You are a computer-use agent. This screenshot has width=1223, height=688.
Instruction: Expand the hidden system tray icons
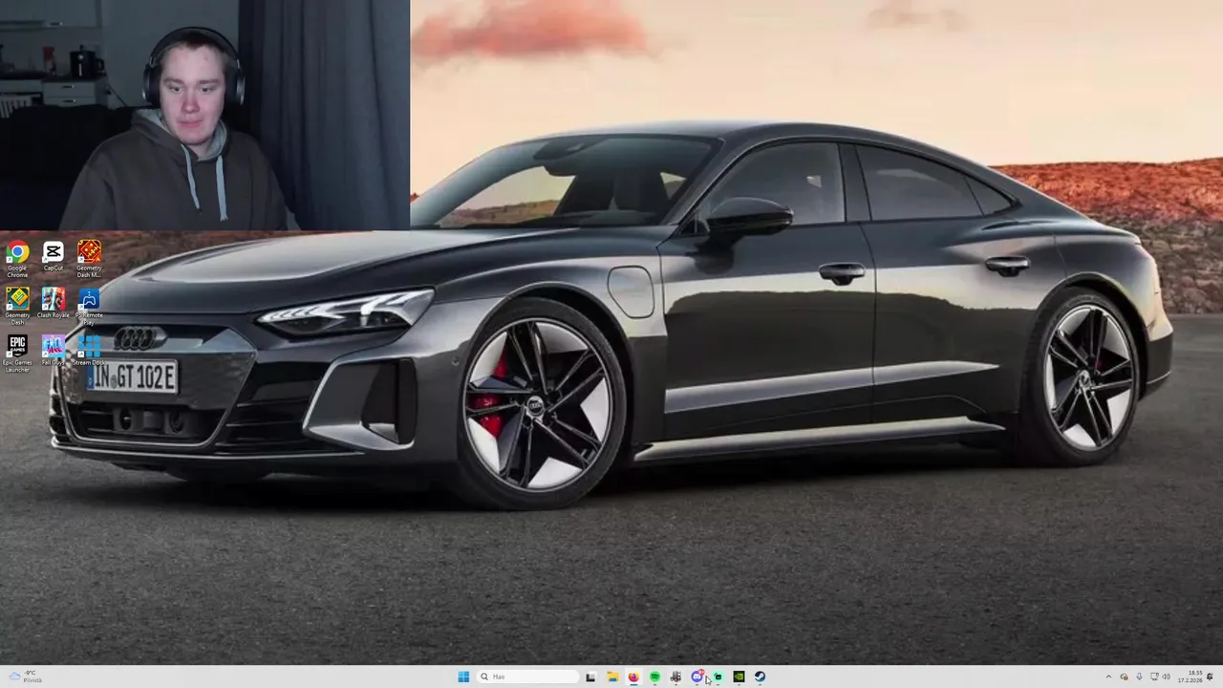click(1108, 677)
